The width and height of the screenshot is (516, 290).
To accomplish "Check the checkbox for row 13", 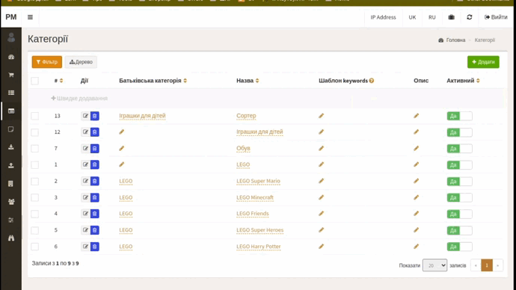I will 35,116.
